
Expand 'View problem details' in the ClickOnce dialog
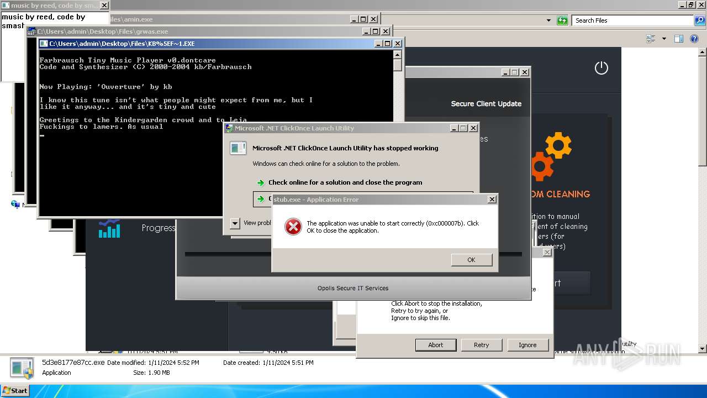(x=235, y=223)
